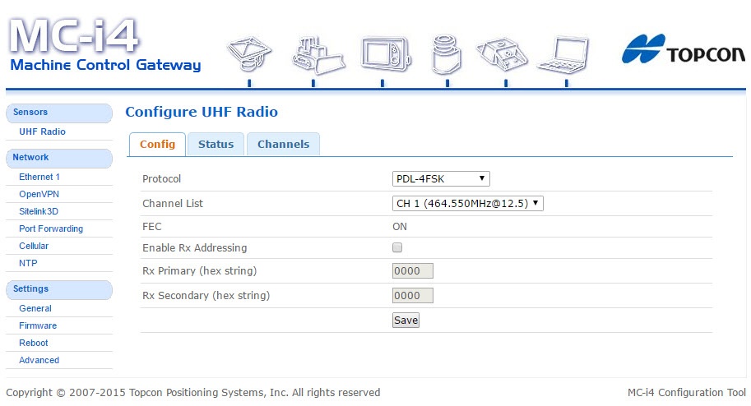
Task: Click the laptop computer icon
Action: (563, 55)
